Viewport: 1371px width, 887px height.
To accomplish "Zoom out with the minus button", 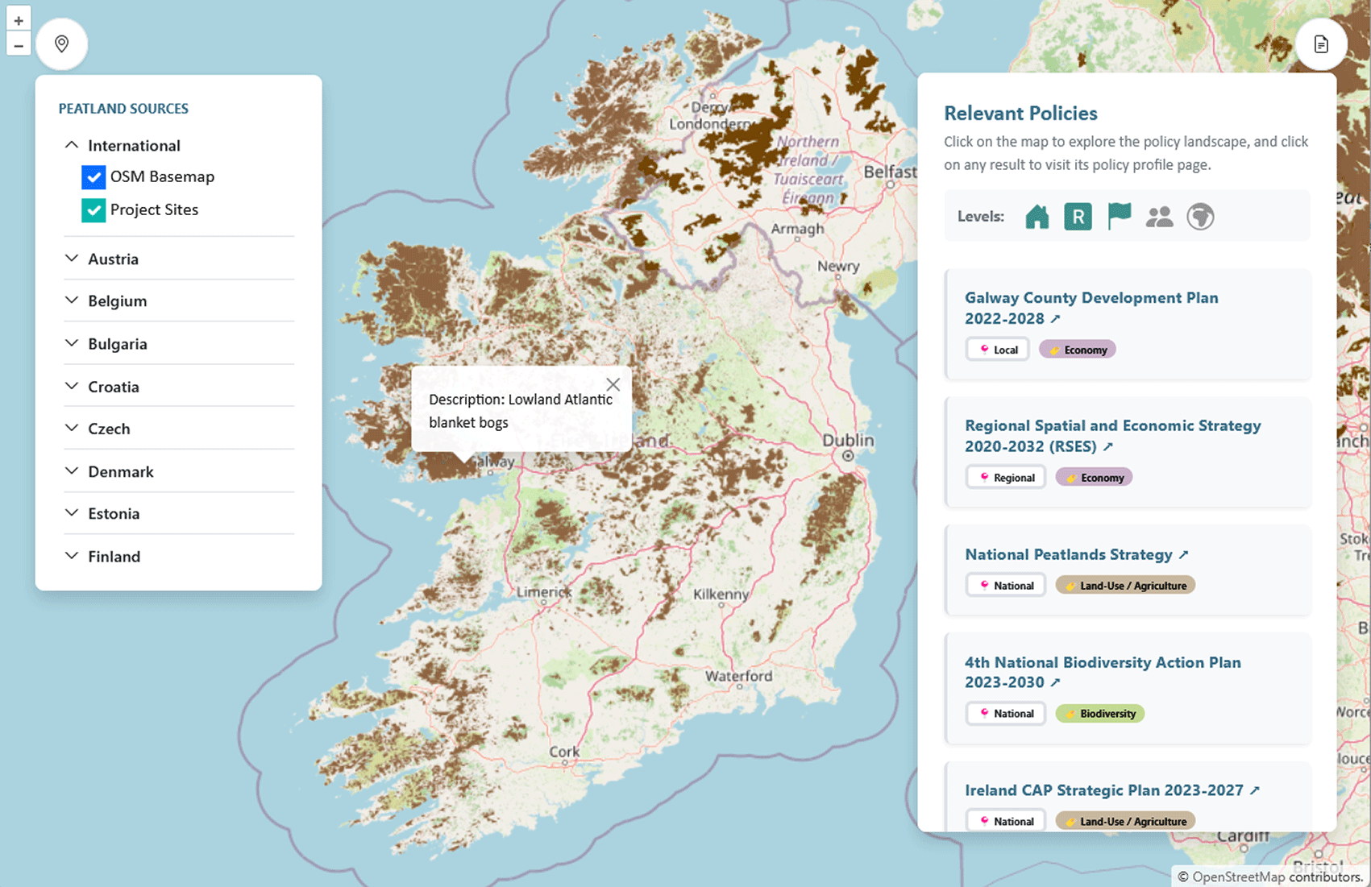I will coord(19,45).
